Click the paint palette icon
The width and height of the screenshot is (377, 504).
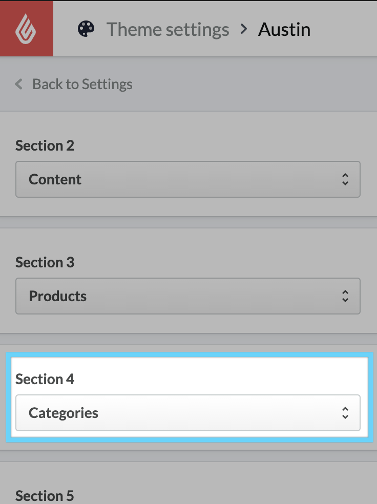click(x=86, y=29)
